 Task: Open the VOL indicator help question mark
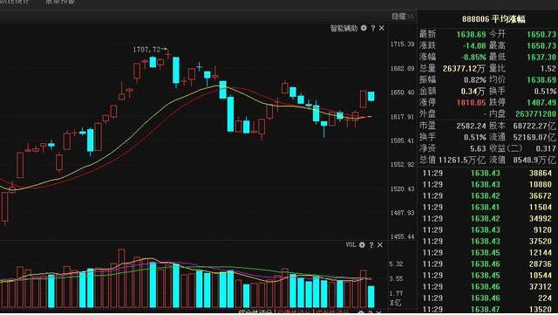pyautogui.click(x=371, y=245)
